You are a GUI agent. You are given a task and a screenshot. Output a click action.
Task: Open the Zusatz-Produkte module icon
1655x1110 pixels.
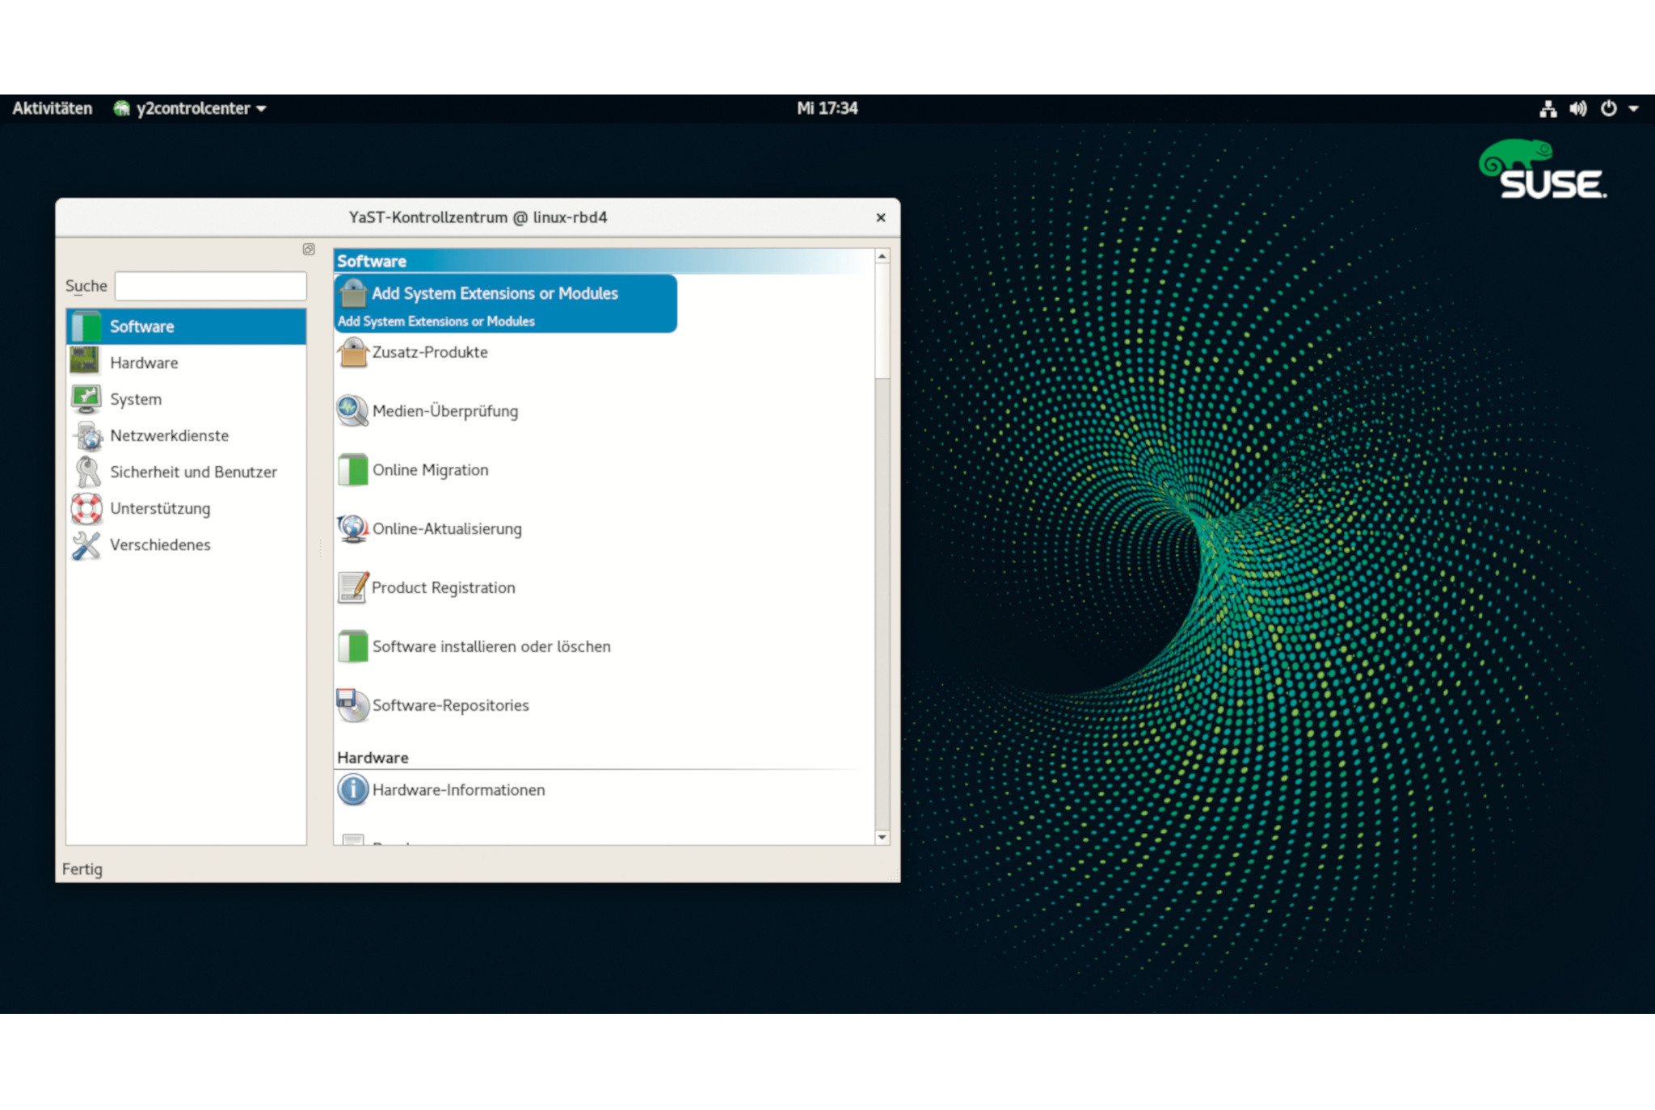(353, 353)
